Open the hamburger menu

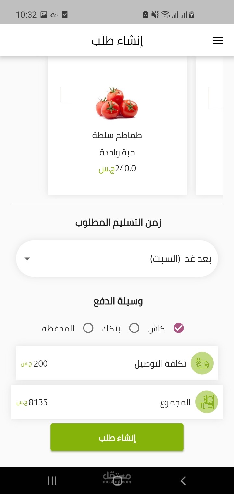[x=218, y=40]
